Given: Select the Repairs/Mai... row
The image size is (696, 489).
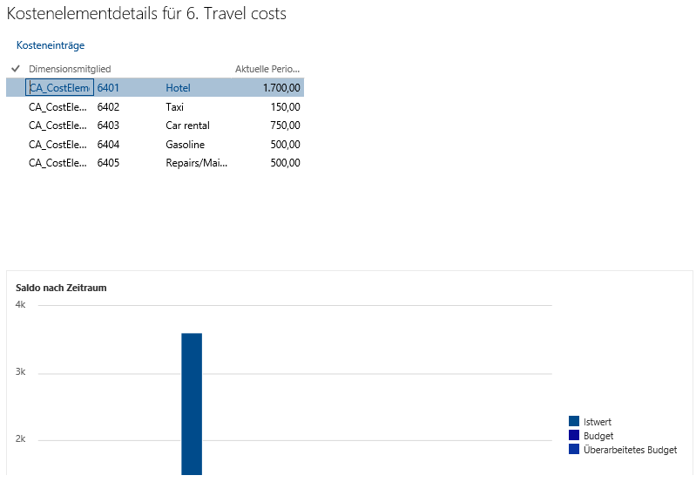Looking at the screenshot, I should tap(196, 163).
